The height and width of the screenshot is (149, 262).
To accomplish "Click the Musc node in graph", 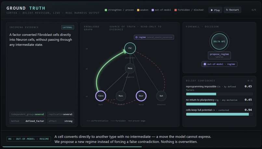I will click(121, 96).
